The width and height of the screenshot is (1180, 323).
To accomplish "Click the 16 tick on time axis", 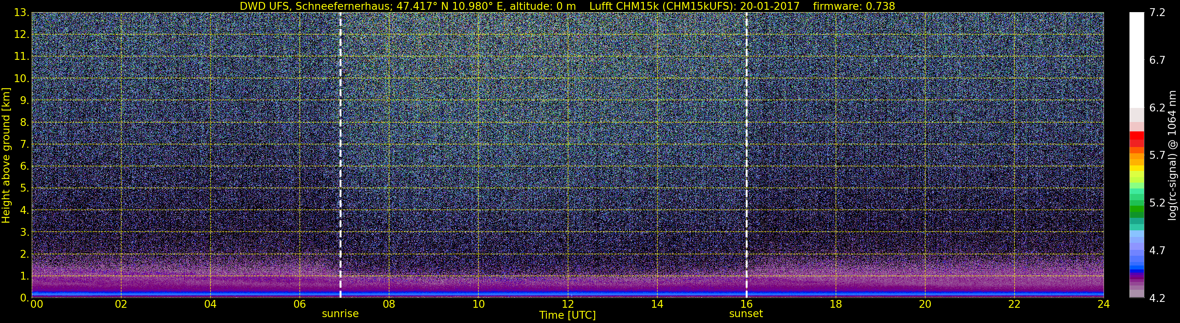I will click(x=746, y=304).
